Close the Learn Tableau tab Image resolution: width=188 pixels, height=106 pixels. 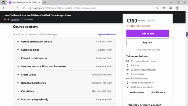point(40,3)
